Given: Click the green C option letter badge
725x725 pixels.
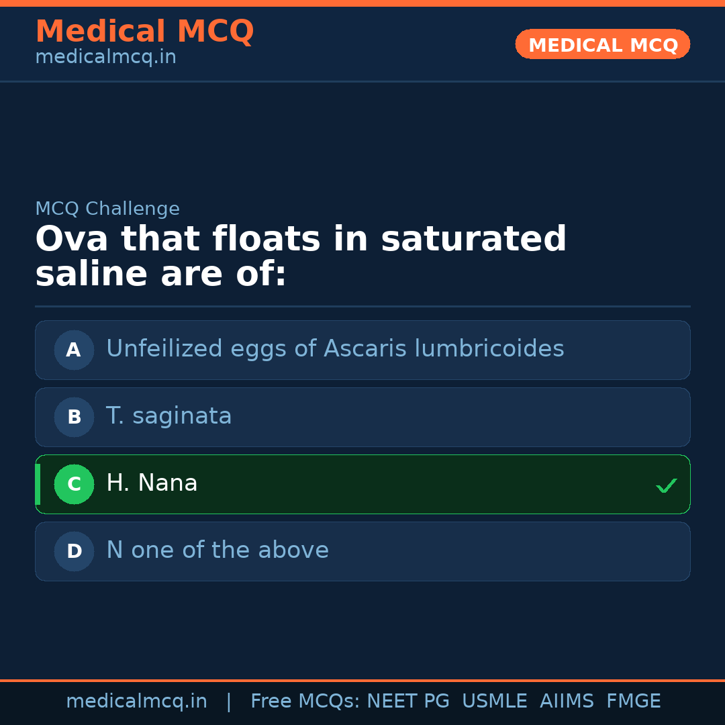Looking at the screenshot, I should click(x=74, y=484).
